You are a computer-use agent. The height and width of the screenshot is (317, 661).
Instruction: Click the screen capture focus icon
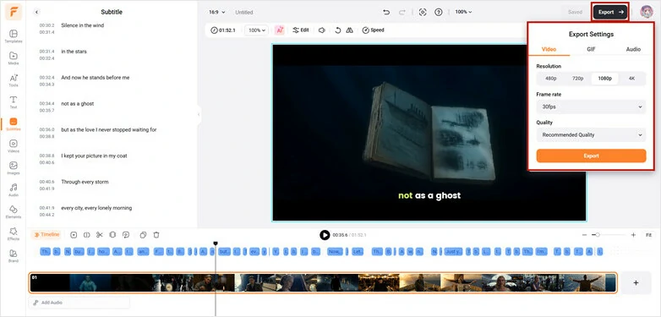pos(423,12)
